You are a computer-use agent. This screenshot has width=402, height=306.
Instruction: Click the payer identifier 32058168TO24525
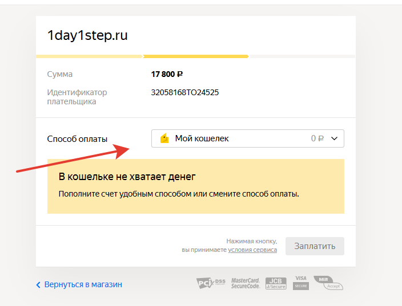click(185, 92)
